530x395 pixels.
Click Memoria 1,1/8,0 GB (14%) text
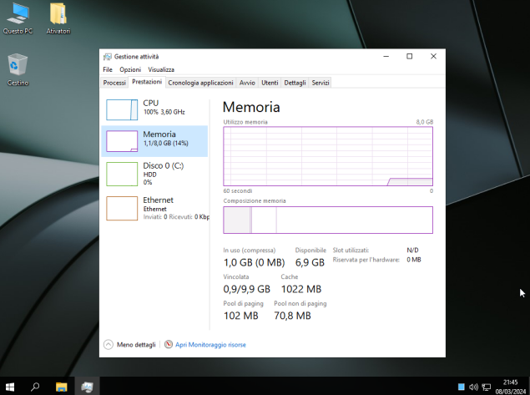pos(165,143)
